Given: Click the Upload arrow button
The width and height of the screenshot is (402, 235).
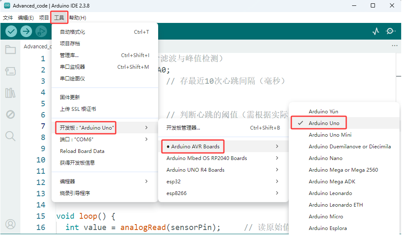Looking at the screenshot, I should point(26,31).
